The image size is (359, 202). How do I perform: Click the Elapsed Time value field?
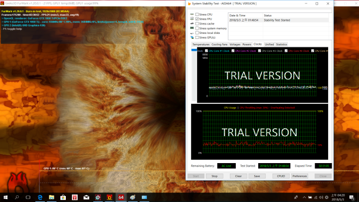[x=323, y=166]
